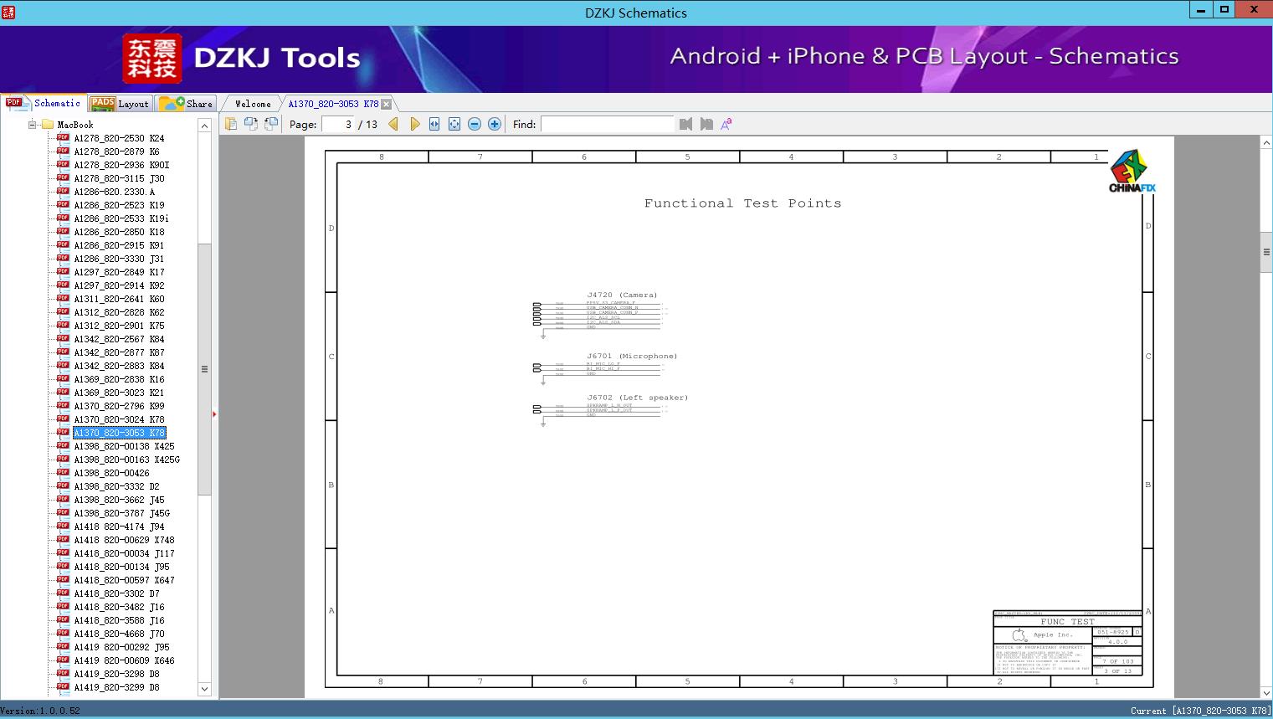Viewport: 1273px width, 719px height.
Task: Switch to the Layout tab
Action: coord(120,103)
